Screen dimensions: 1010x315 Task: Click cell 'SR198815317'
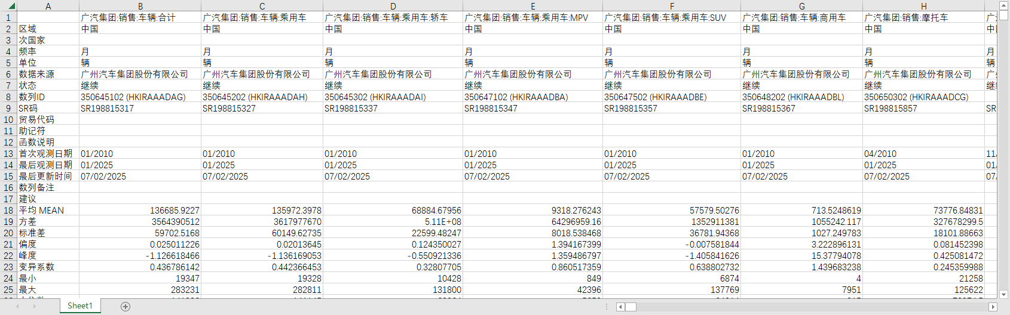140,108
